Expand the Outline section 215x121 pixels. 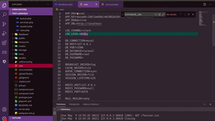pos(31,118)
